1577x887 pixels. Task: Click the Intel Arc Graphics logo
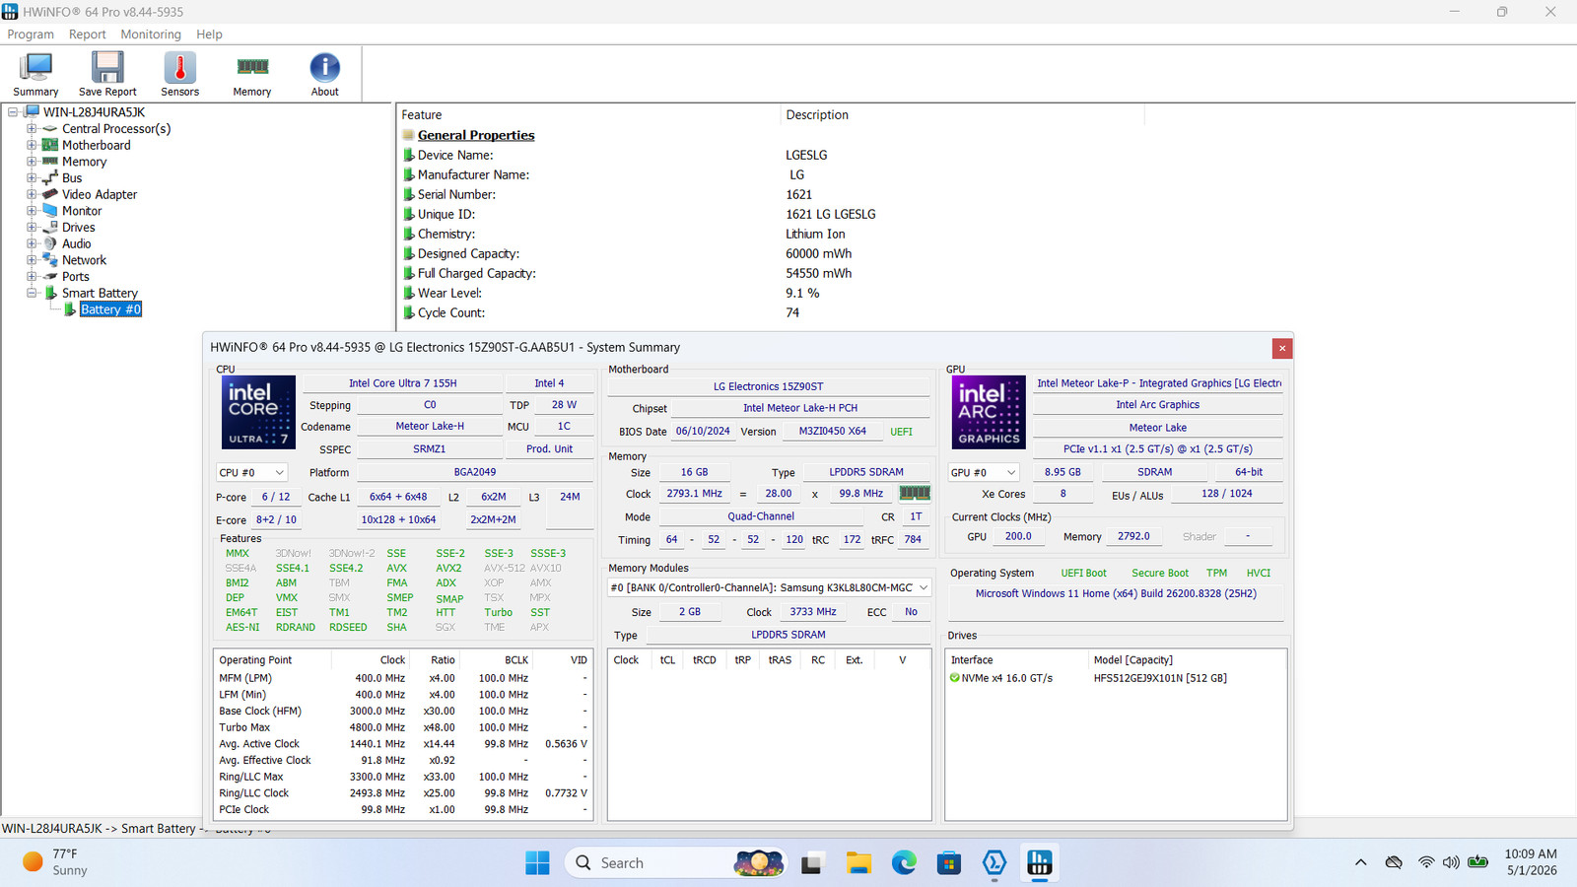click(x=989, y=414)
